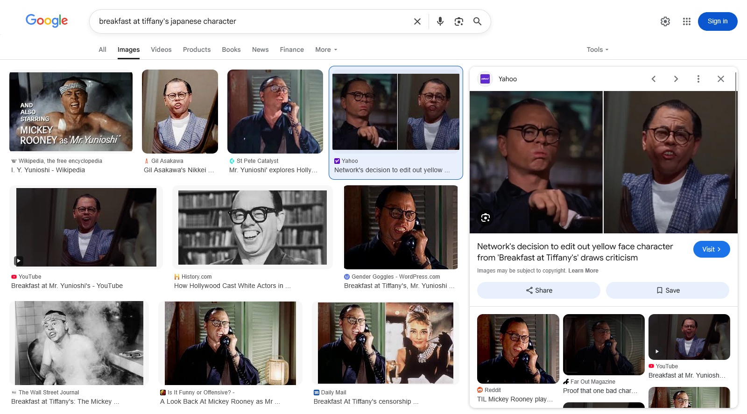The width and height of the screenshot is (747, 414).
Task: Open the Is It Funny or Offensive image
Action: tap(230, 343)
